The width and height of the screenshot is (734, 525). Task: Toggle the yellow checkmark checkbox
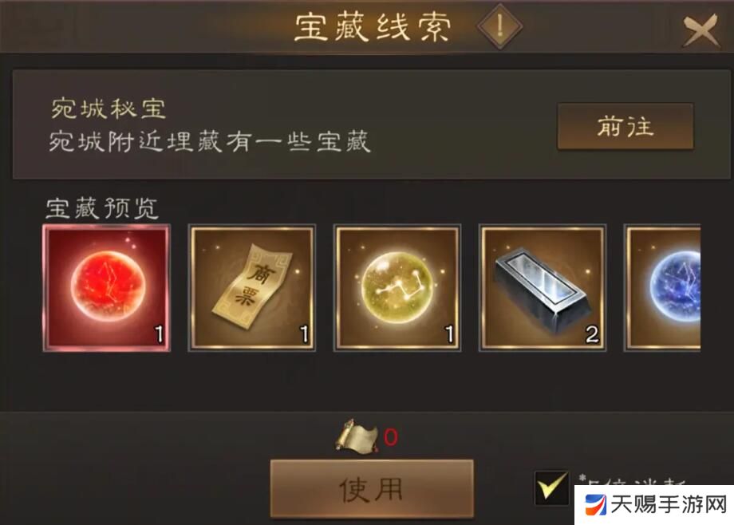[x=552, y=488]
